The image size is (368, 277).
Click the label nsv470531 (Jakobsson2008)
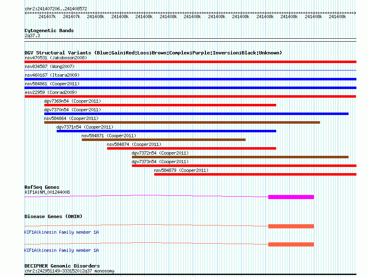pyautogui.click(x=56, y=58)
